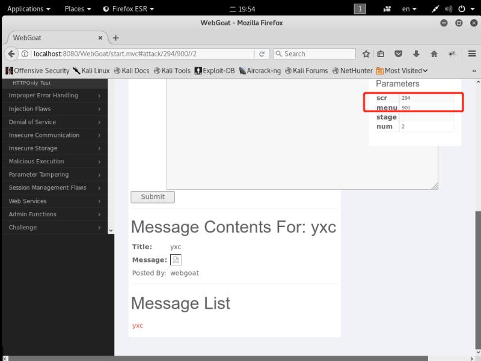
Task: Expand Improper Error Handling category
Action: (55, 96)
